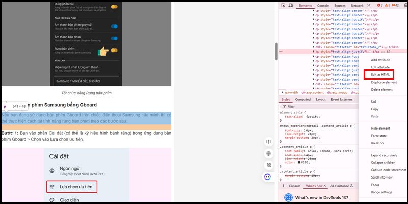Click Lựa chọn ưu tiên settings option
Screen dimensions: 408x204
[72, 187]
